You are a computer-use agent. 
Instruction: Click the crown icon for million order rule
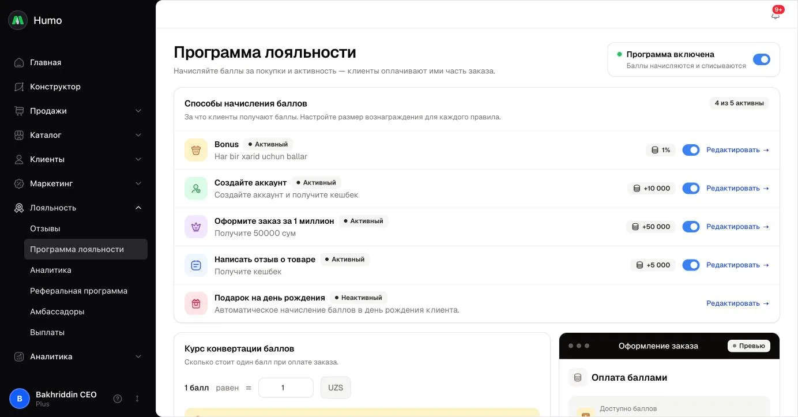196,227
